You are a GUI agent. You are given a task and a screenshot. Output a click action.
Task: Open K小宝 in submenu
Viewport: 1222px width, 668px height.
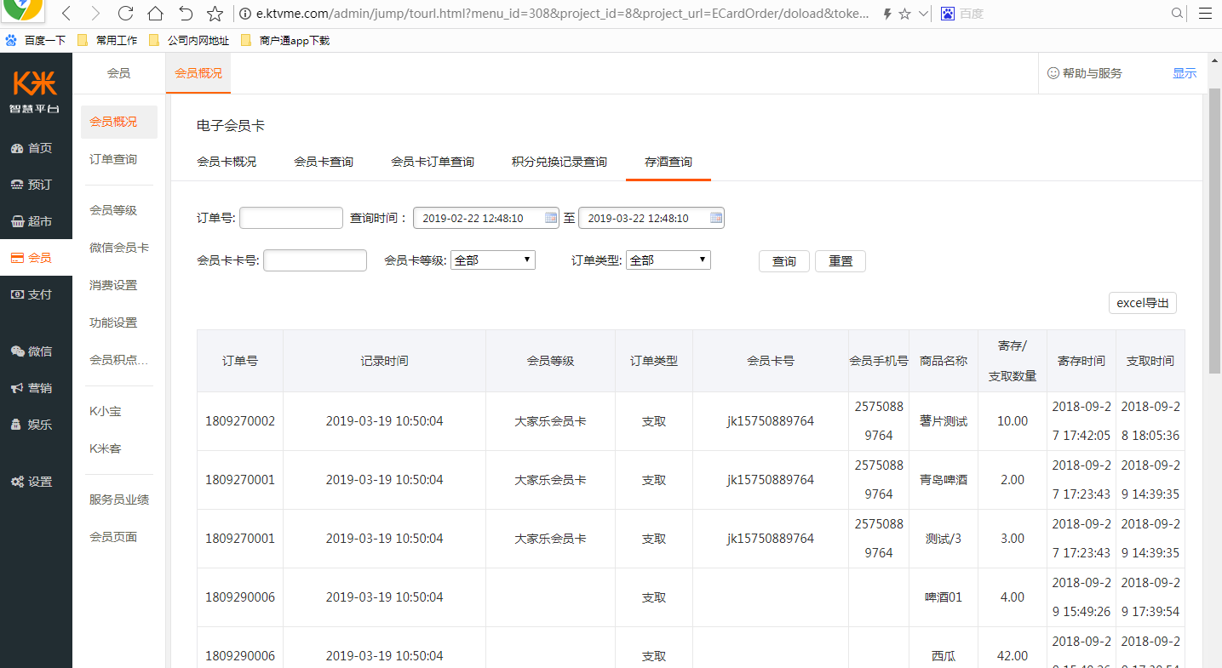point(106,411)
